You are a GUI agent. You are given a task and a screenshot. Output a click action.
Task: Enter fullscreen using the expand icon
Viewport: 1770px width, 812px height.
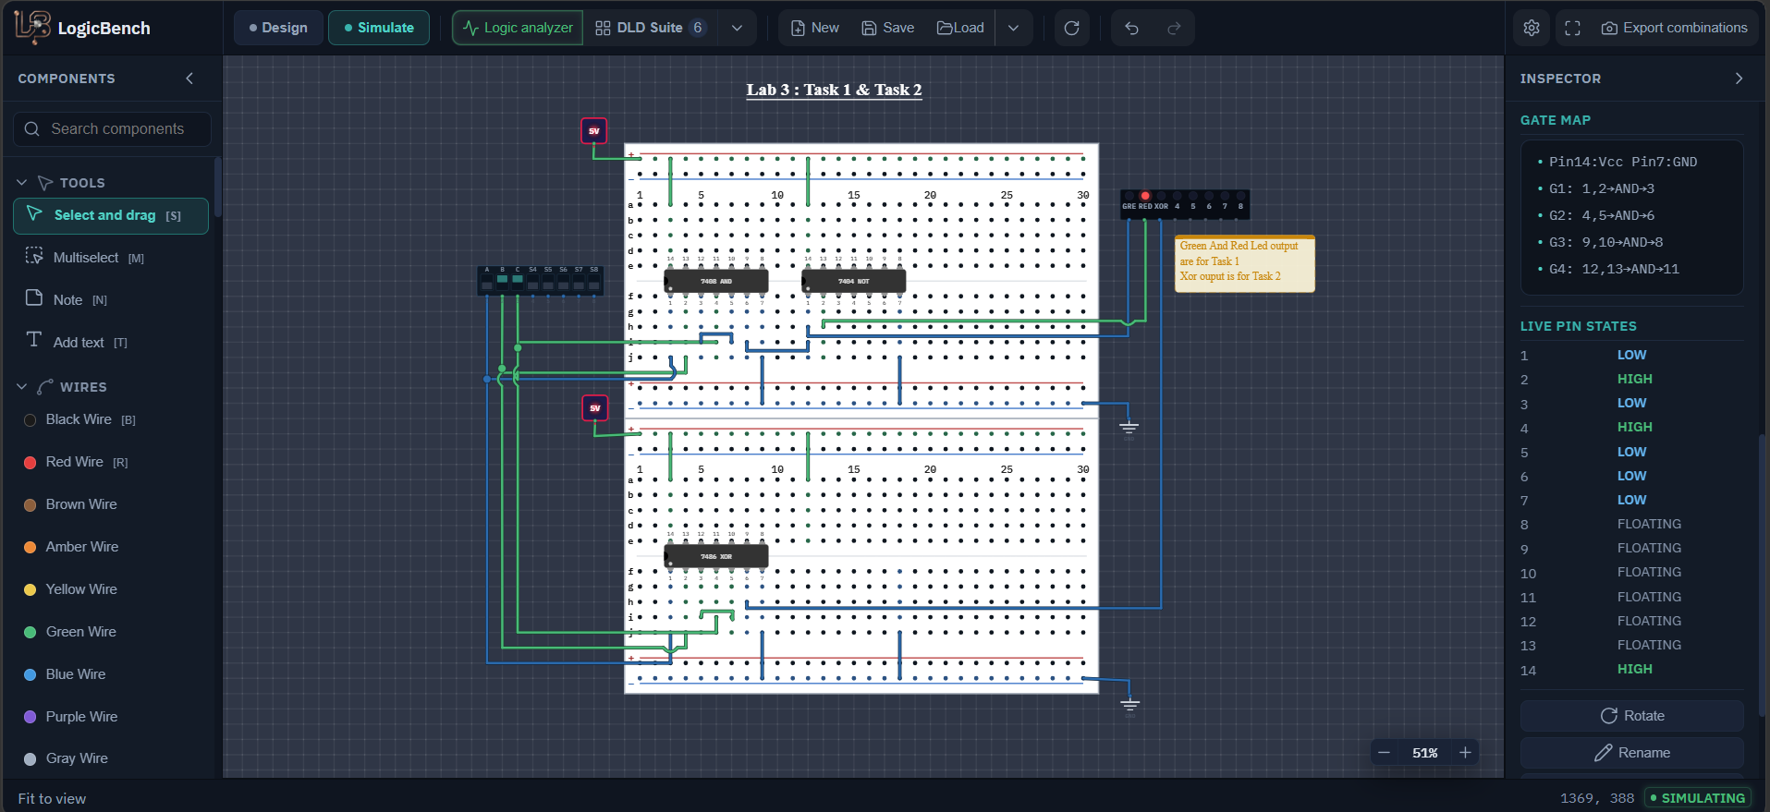[x=1572, y=28]
